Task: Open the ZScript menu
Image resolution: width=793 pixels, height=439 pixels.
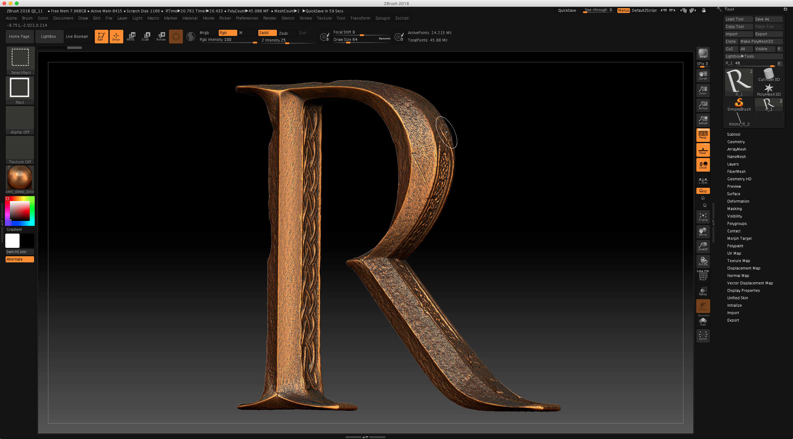Action: 402,18
